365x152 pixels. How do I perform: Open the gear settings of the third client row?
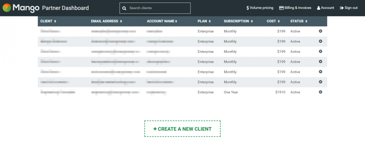coord(320,51)
